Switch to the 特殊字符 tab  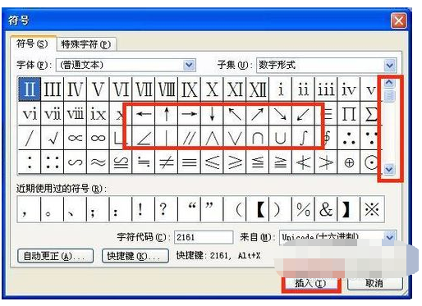click(x=86, y=44)
